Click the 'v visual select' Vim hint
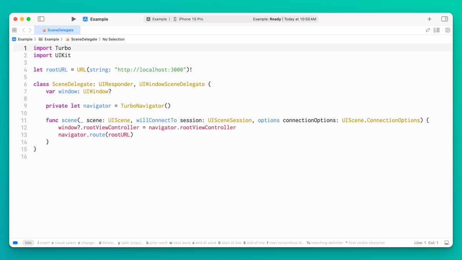The height and width of the screenshot is (260, 462). coord(64,243)
